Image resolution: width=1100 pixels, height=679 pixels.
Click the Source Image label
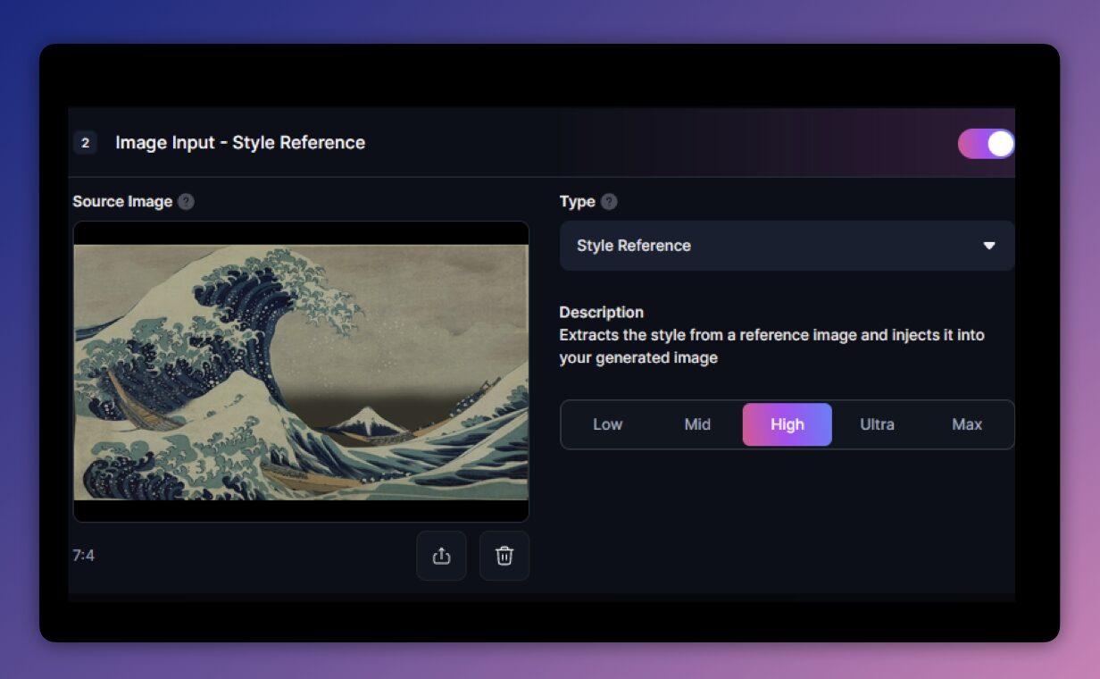[x=122, y=201]
